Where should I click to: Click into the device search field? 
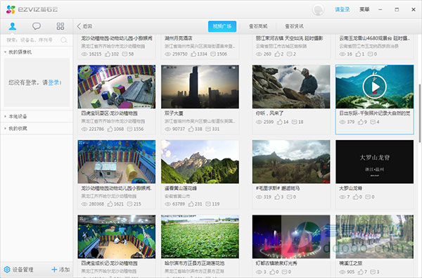pyautogui.click(x=33, y=40)
